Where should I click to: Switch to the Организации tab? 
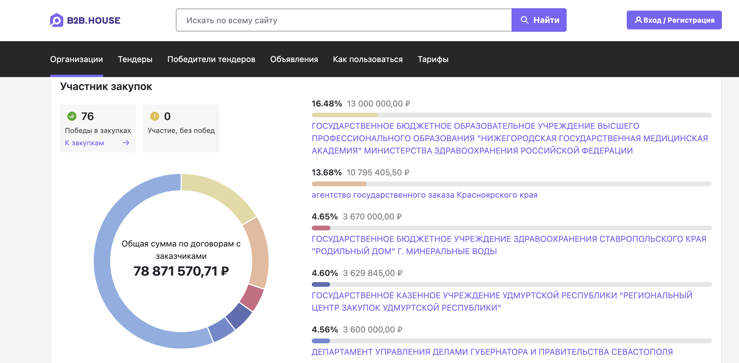point(76,59)
